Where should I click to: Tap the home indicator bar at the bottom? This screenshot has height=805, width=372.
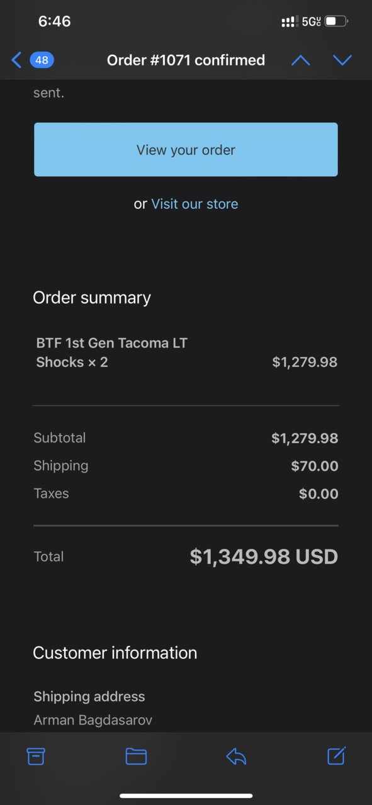pyautogui.click(x=186, y=796)
